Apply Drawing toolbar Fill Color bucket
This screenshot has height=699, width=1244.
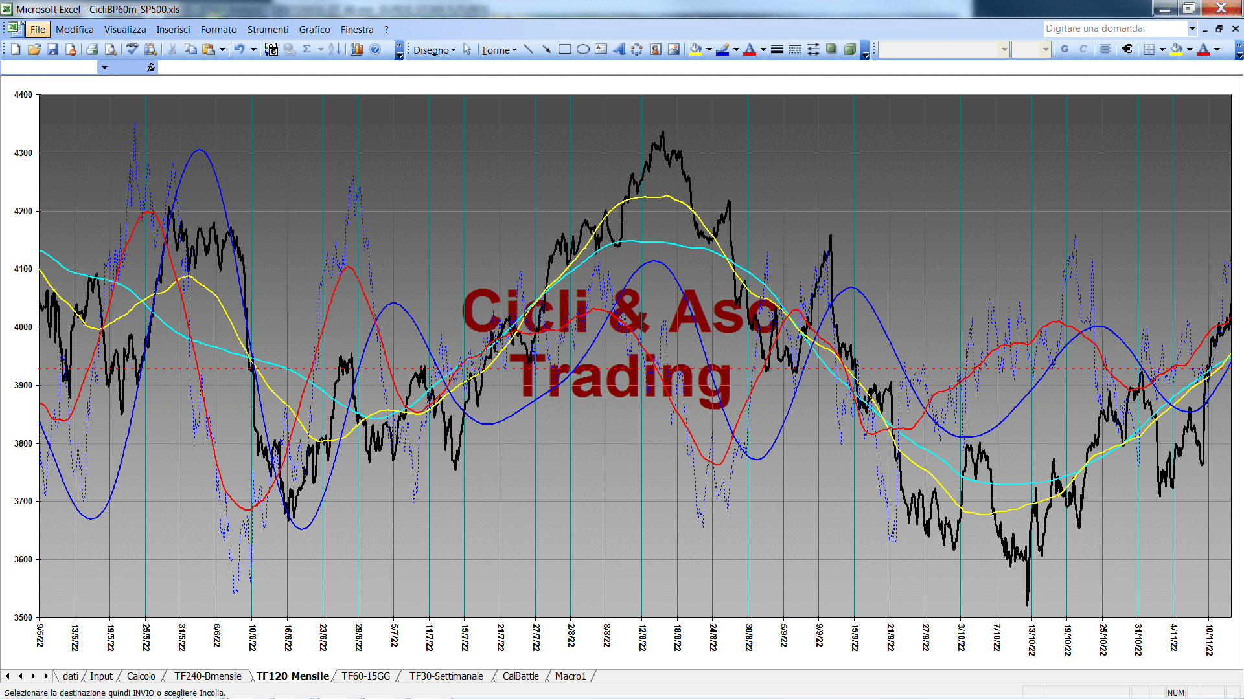(695, 49)
